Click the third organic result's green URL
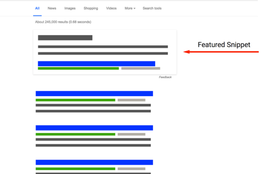Image resolution: width=262 pixels, height=174 pixels. pos(75,169)
